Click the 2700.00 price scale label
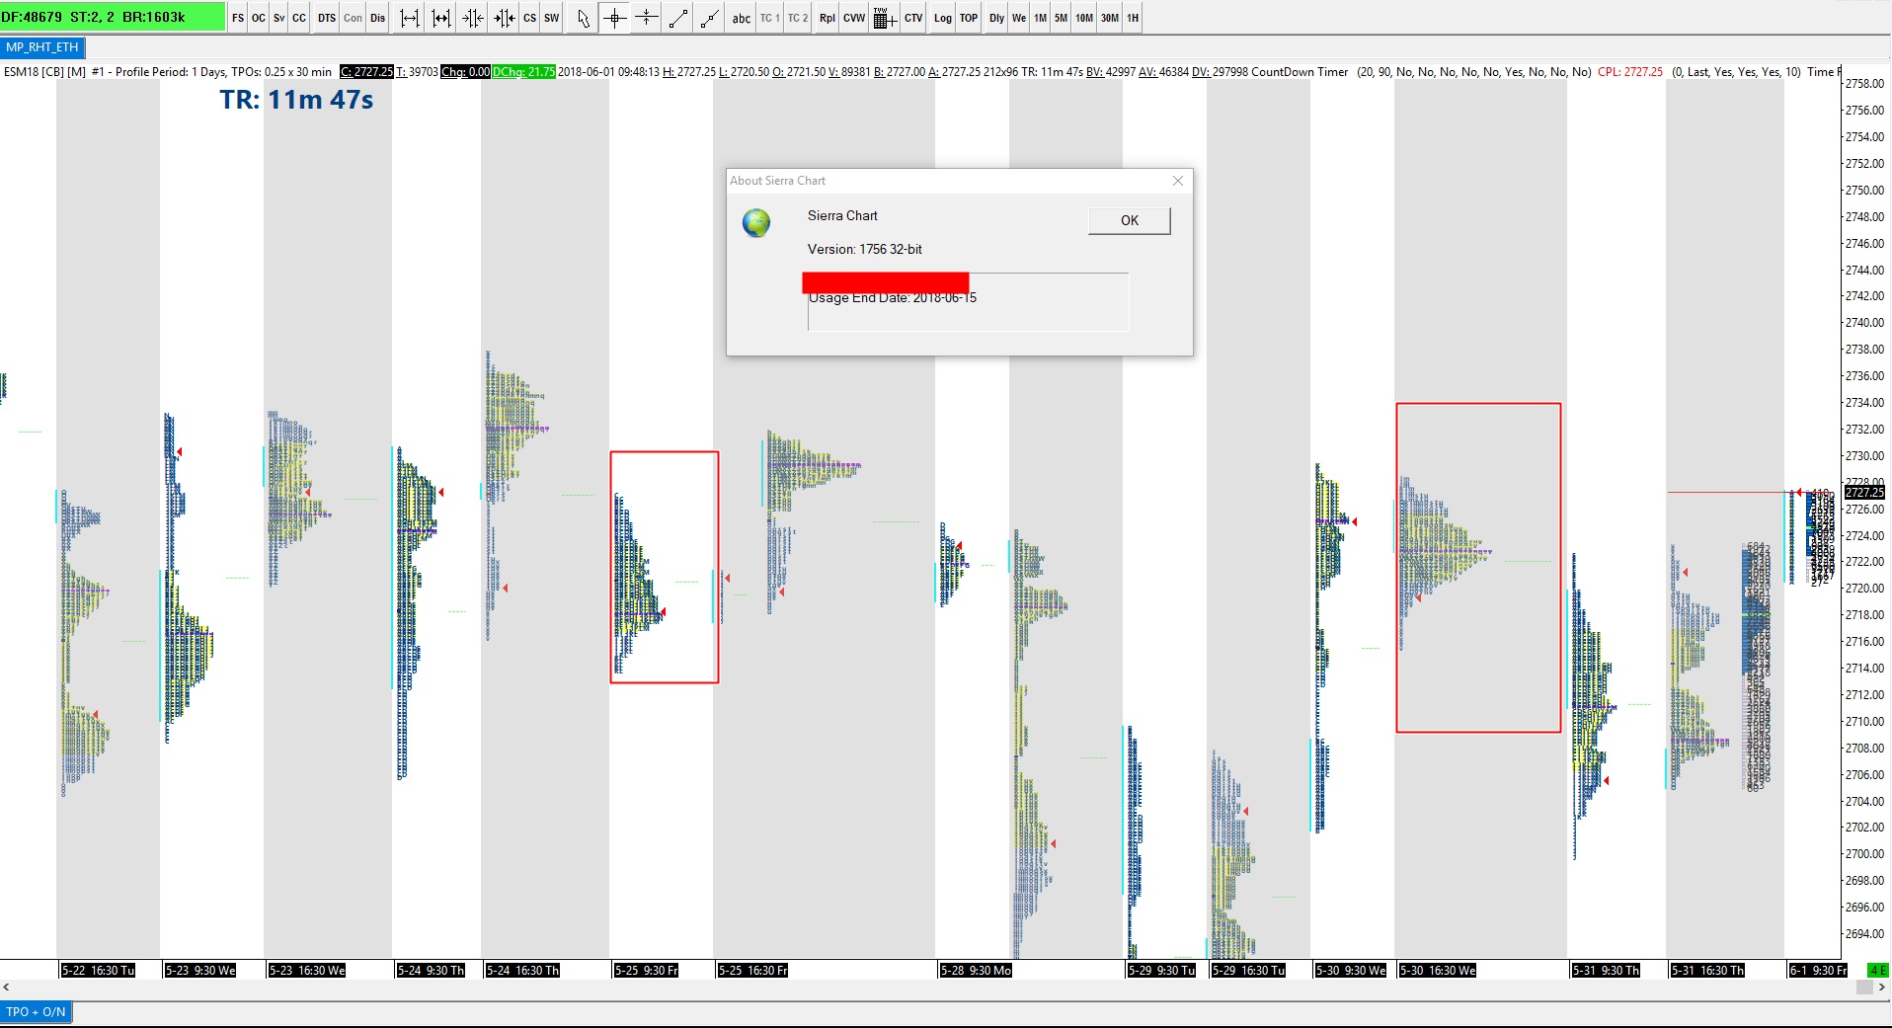 (x=1864, y=853)
